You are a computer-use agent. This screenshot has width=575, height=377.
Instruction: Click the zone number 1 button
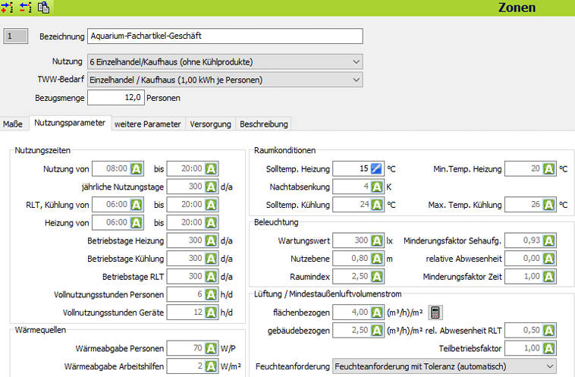[15, 36]
